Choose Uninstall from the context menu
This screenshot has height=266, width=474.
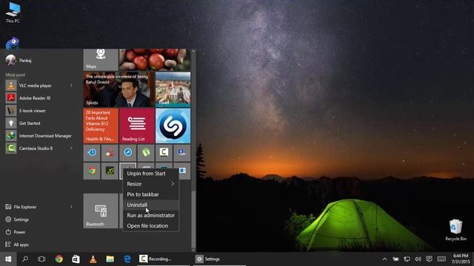(150, 205)
